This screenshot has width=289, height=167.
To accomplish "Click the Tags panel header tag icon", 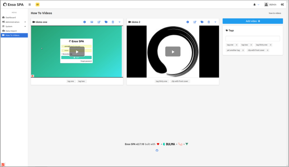I will pos(227,30).
